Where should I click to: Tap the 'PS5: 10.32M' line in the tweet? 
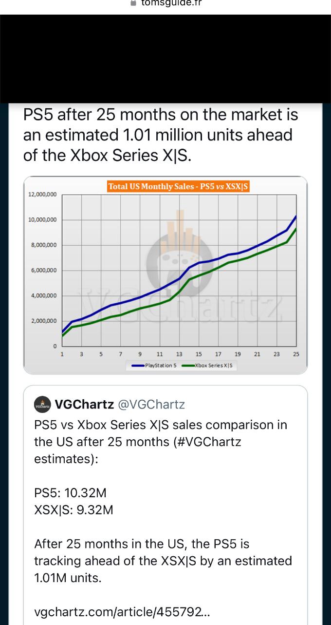[x=71, y=492]
